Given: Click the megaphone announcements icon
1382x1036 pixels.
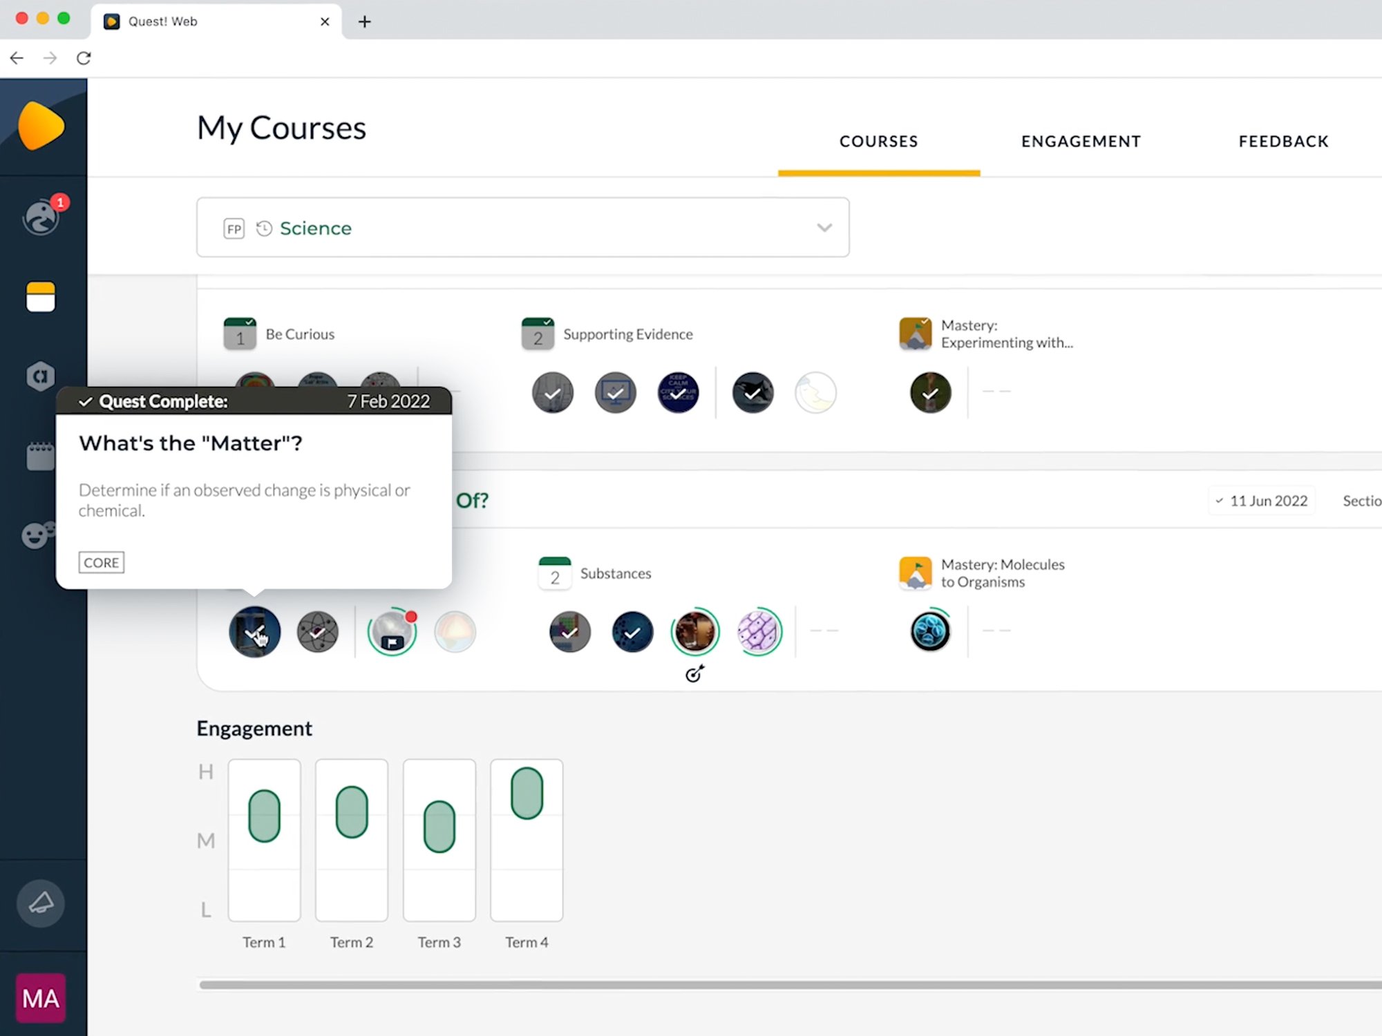Looking at the screenshot, I should [41, 903].
